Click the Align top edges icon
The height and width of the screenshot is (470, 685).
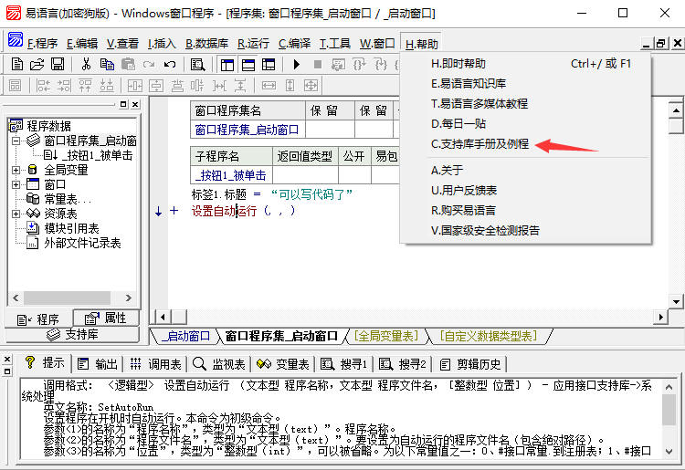(x=85, y=86)
